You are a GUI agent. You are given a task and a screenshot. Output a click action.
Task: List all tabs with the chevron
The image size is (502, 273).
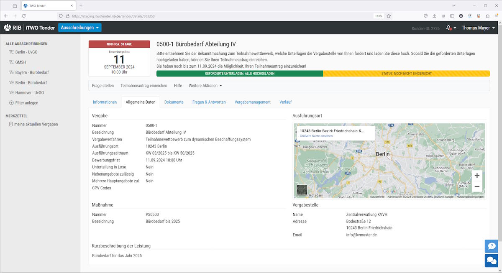(x=454, y=5)
